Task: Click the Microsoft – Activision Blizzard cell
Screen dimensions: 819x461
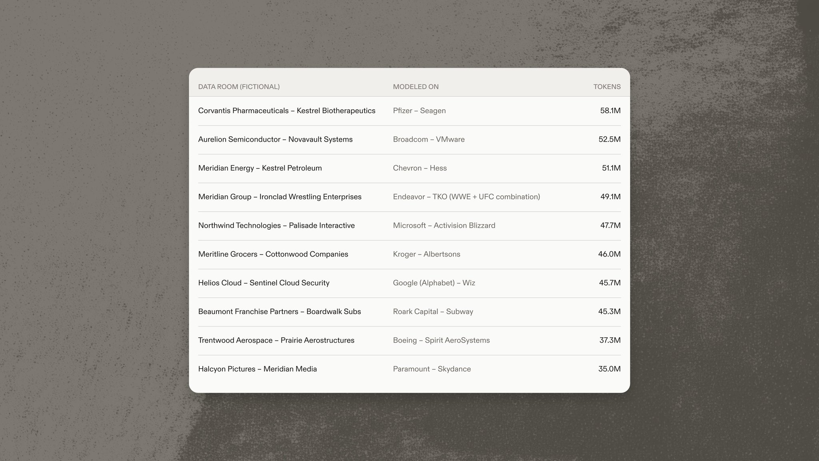Action: click(444, 226)
